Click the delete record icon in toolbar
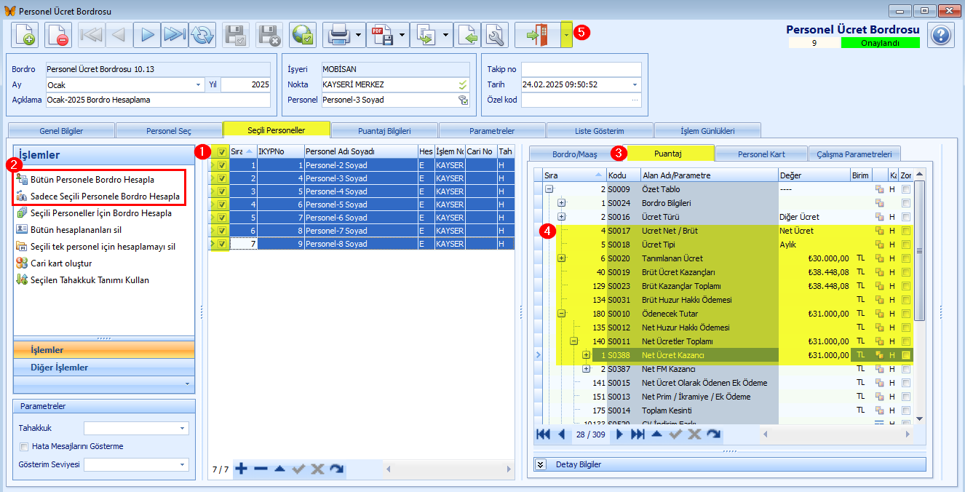The height and width of the screenshot is (492, 965). point(58,34)
